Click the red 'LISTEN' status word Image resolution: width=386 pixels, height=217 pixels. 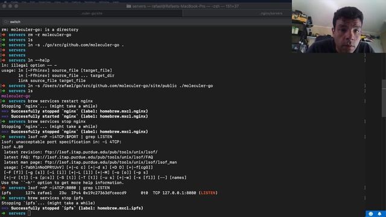point(208,193)
